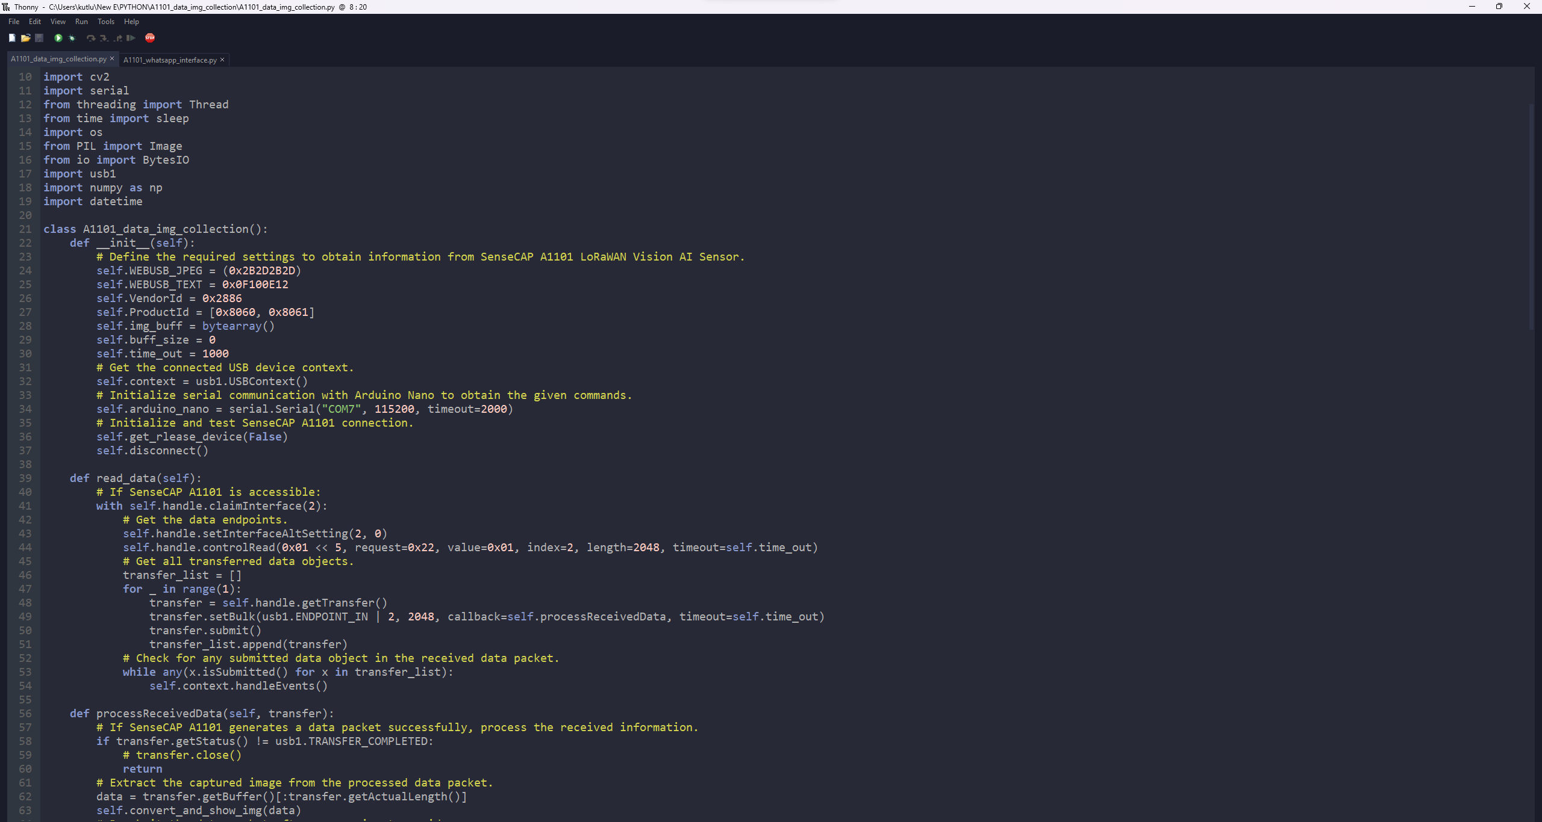
Task: Open a file from the toolbar
Action: click(26, 38)
